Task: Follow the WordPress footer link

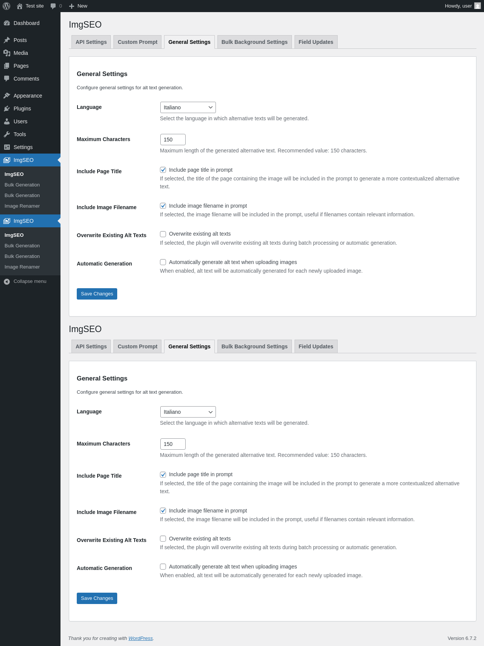Action: [141, 638]
